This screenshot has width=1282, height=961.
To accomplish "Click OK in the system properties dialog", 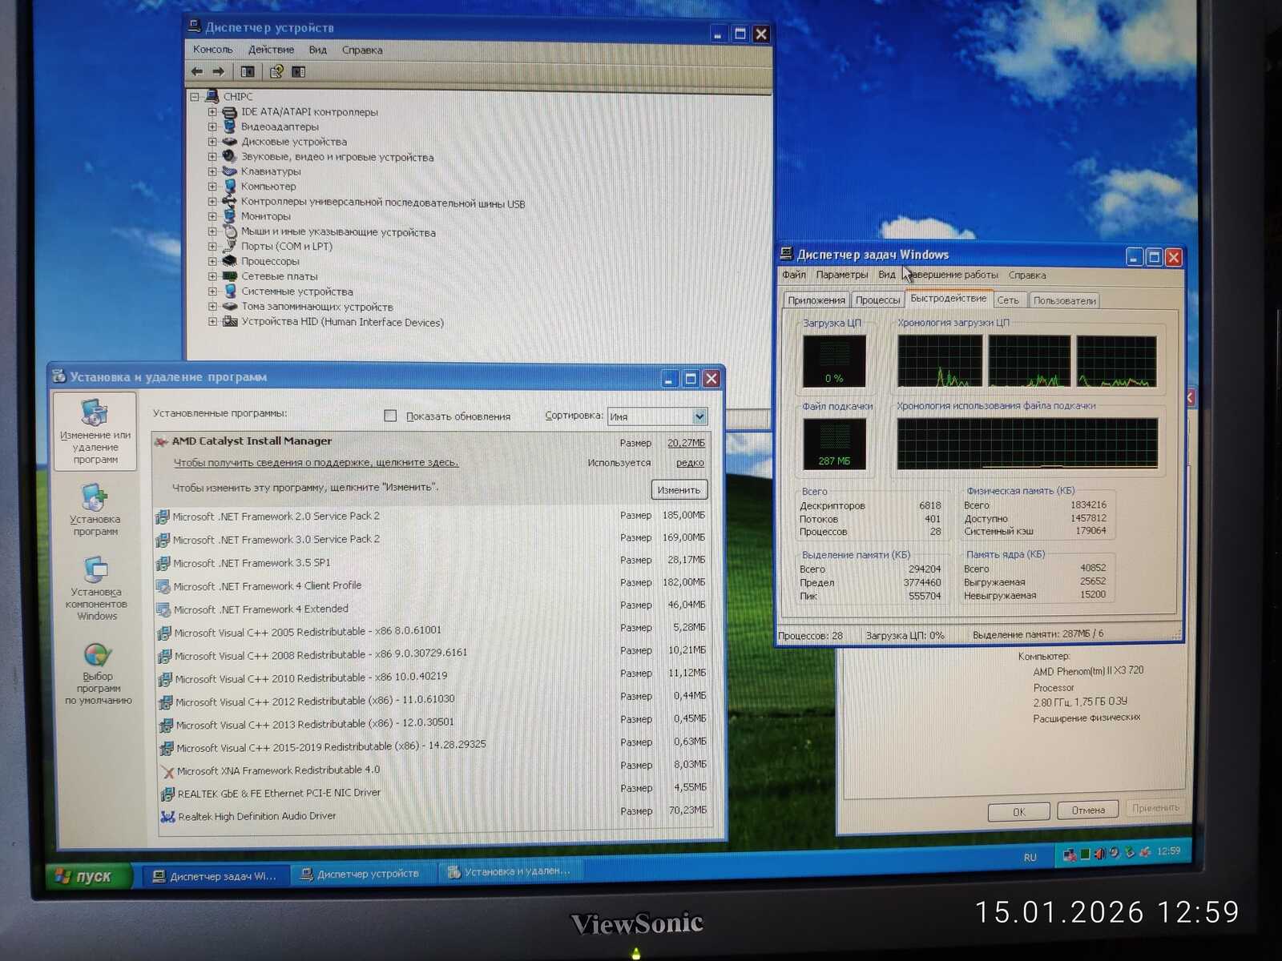I will [1018, 812].
